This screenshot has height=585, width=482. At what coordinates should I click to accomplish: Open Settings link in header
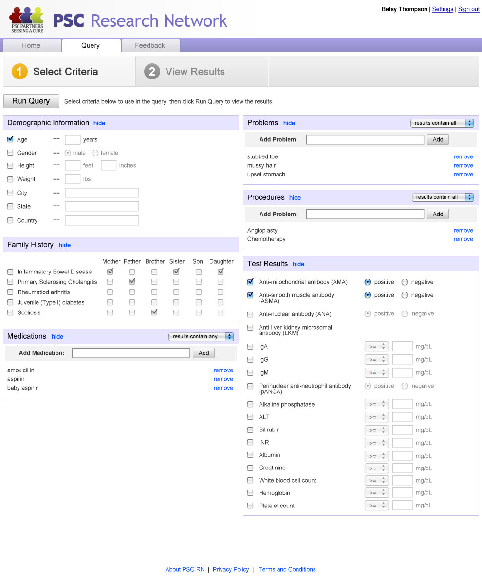443,9
